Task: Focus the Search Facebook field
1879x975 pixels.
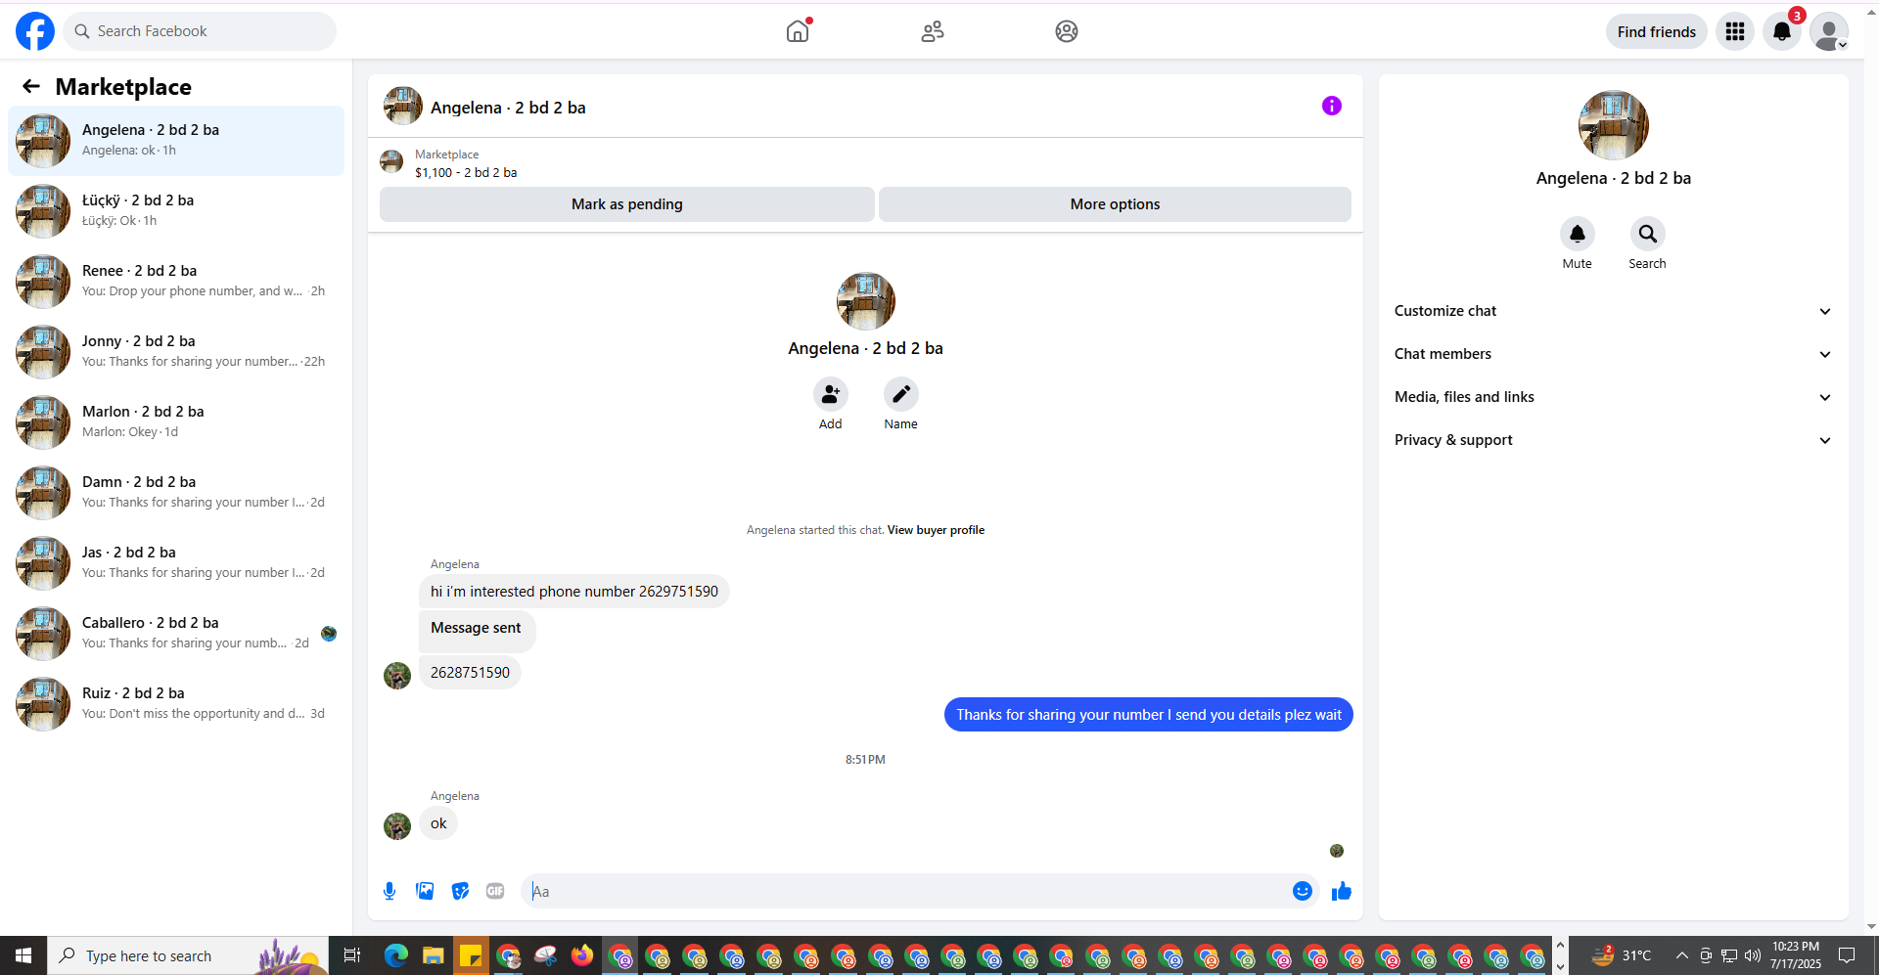Action: coord(200,31)
